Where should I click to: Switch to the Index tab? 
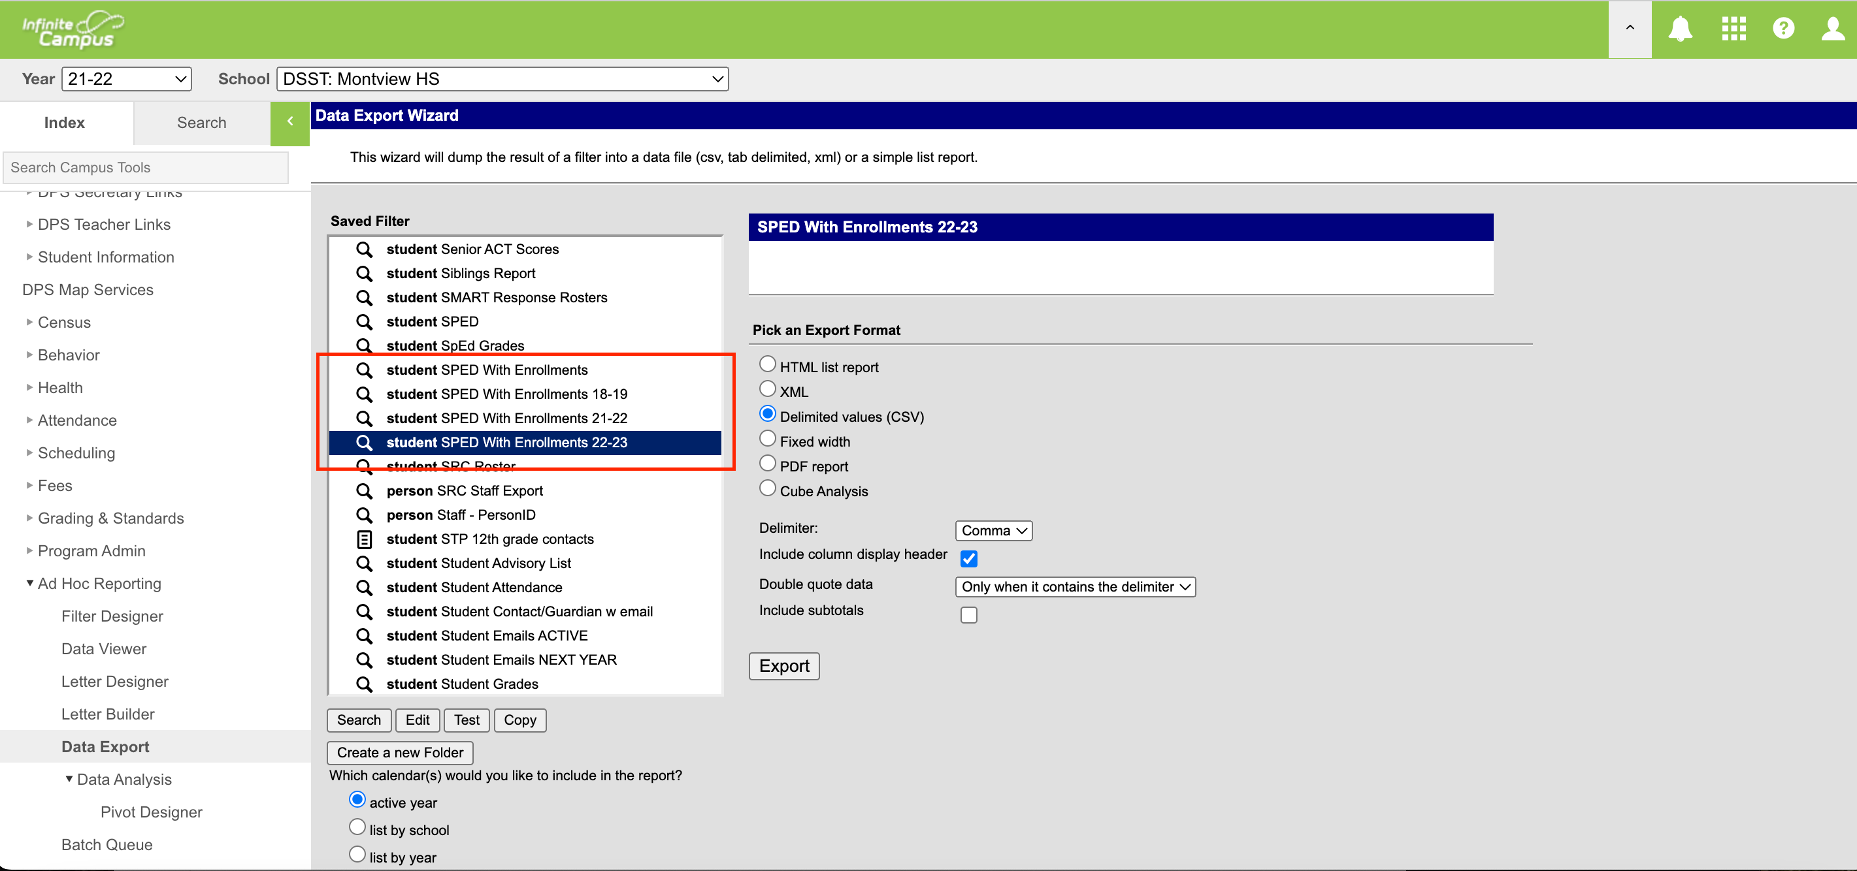(x=65, y=123)
